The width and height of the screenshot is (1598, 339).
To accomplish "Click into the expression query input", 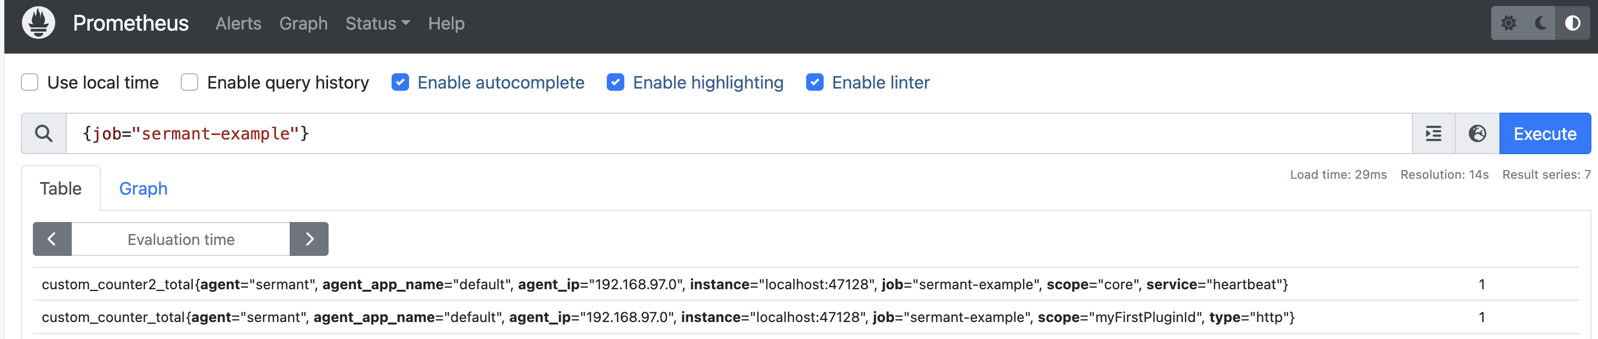I will pos(739,133).
